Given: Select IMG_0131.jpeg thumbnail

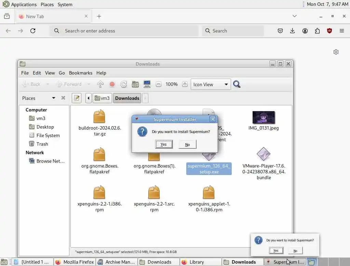Looking at the screenshot, I should (264, 121).
